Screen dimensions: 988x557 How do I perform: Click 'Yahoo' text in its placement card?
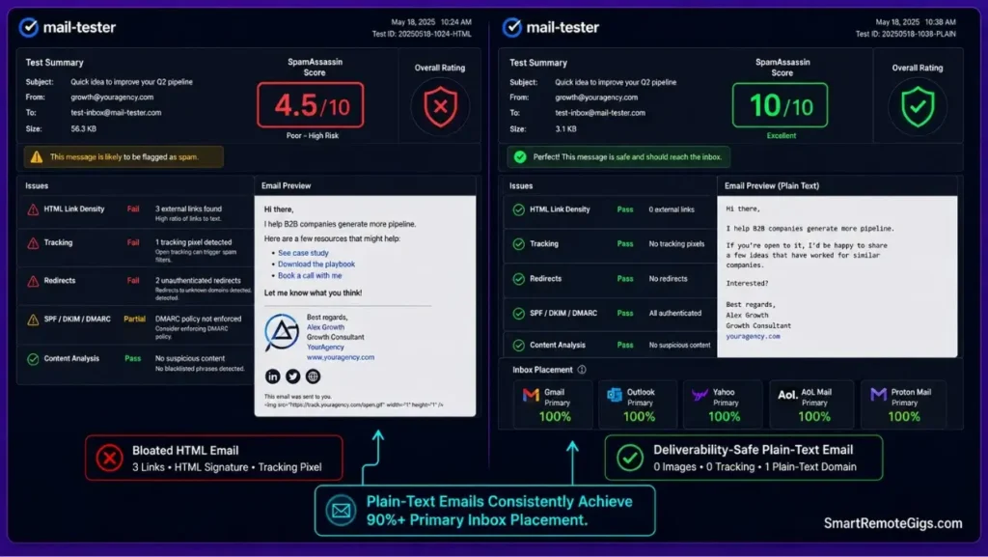[724, 392]
